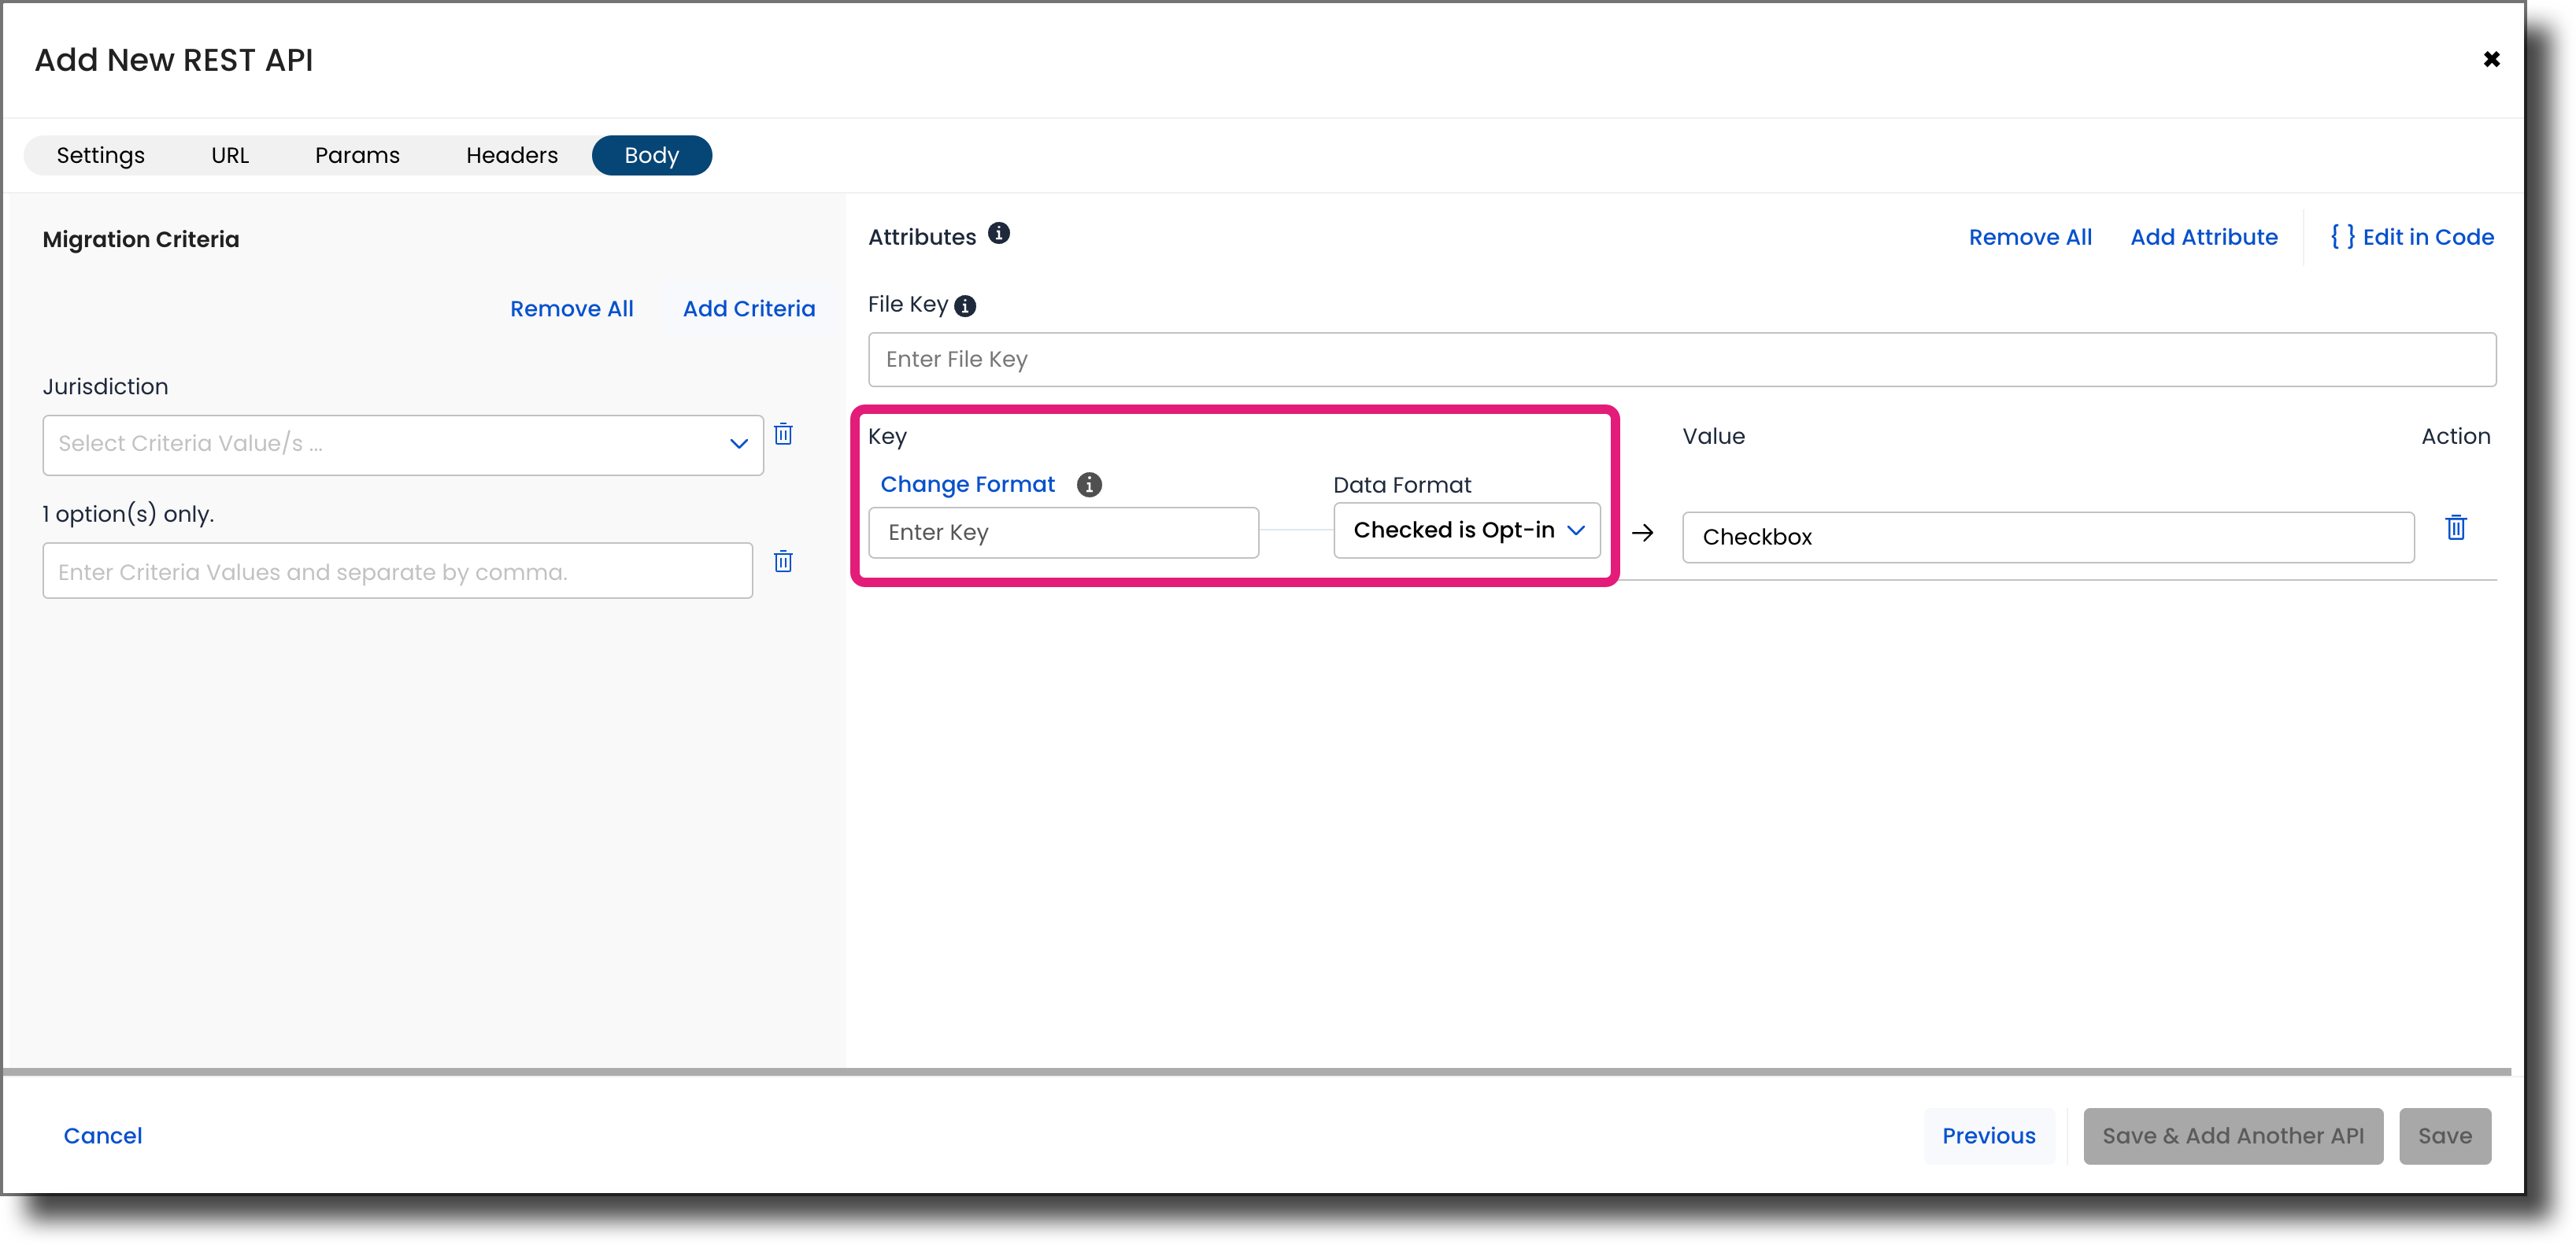Click the Change Format link
The height and width of the screenshot is (1245, 2576).
tap(967, 484)
